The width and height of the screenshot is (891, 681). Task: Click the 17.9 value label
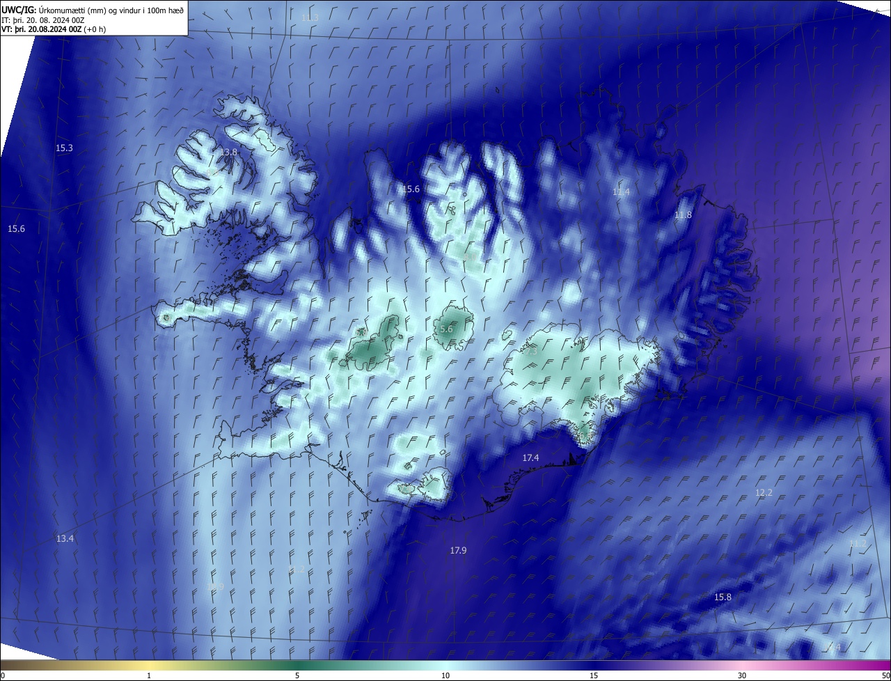click(458, 550)
